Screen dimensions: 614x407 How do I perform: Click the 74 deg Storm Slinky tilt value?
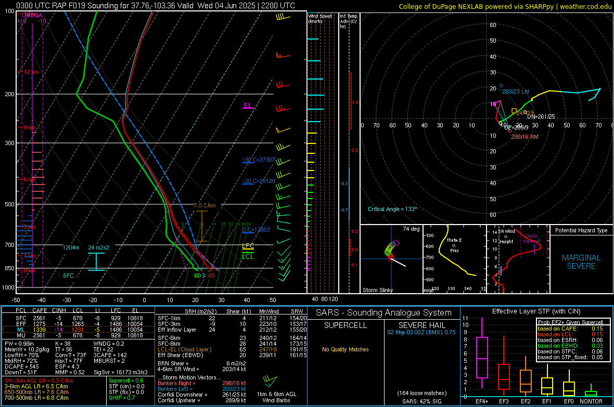pyautogui.click(x=411, y=229)
